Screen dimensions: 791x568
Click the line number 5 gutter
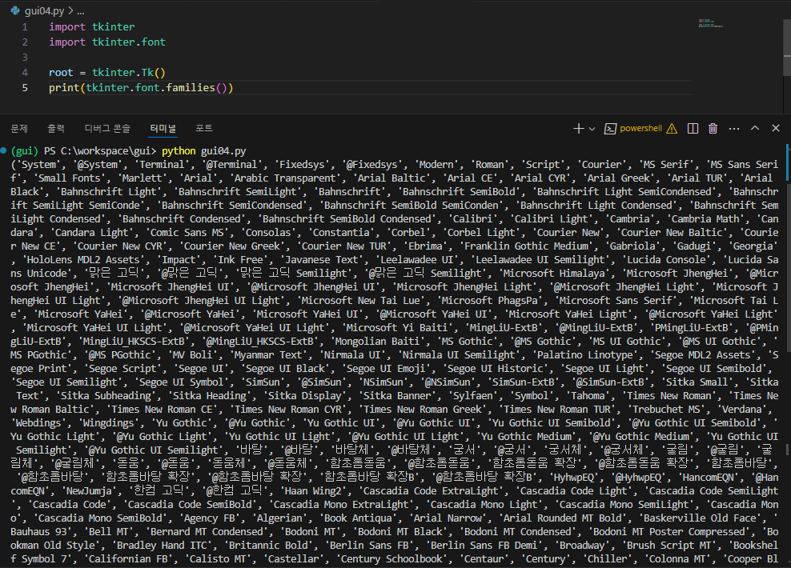click(x=26, y=88)
